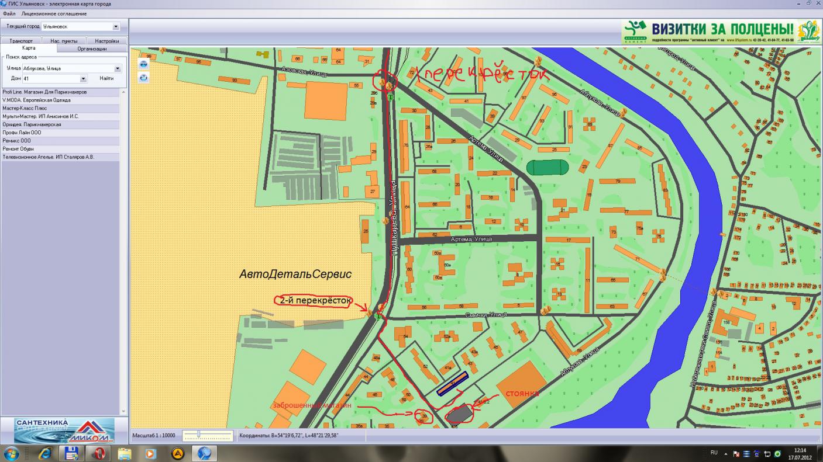Click the Opera browser taskbar icon
Viewport: 823px width, 462px height.
point(98,453)
